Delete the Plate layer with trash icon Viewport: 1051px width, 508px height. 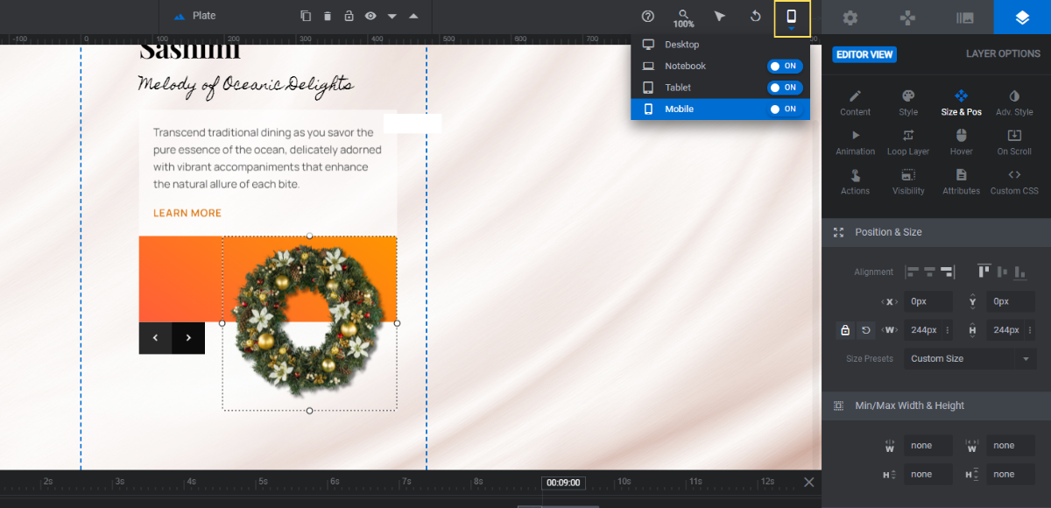pos(328,16)
